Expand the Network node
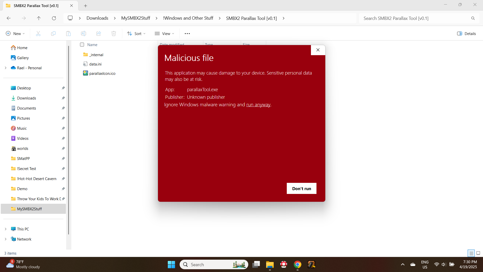 (x=6, y=239)
